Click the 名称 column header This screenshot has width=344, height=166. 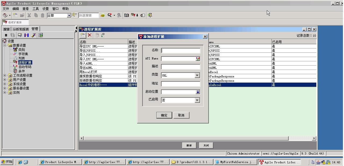103,42
